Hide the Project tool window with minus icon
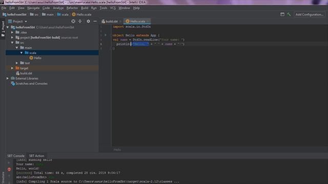The height and width of the screenshot is (184, 328). [x=95, y=21]
